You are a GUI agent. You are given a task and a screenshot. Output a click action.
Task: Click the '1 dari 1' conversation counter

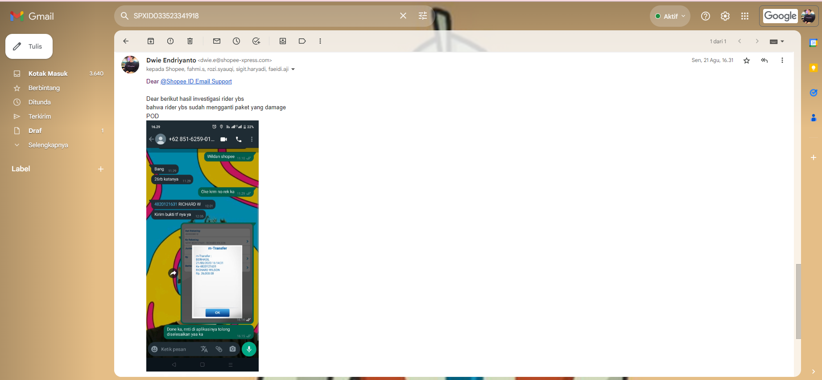(x=718, y=41)
